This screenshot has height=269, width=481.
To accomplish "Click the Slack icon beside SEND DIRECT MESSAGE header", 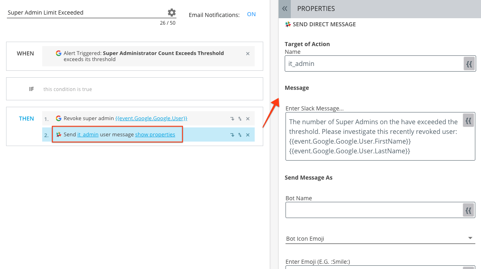I will point(288,24).
